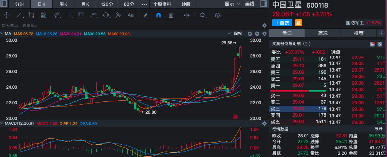Select the pitchfork tool
The image size is (387, 157).
tap(118, 15)
